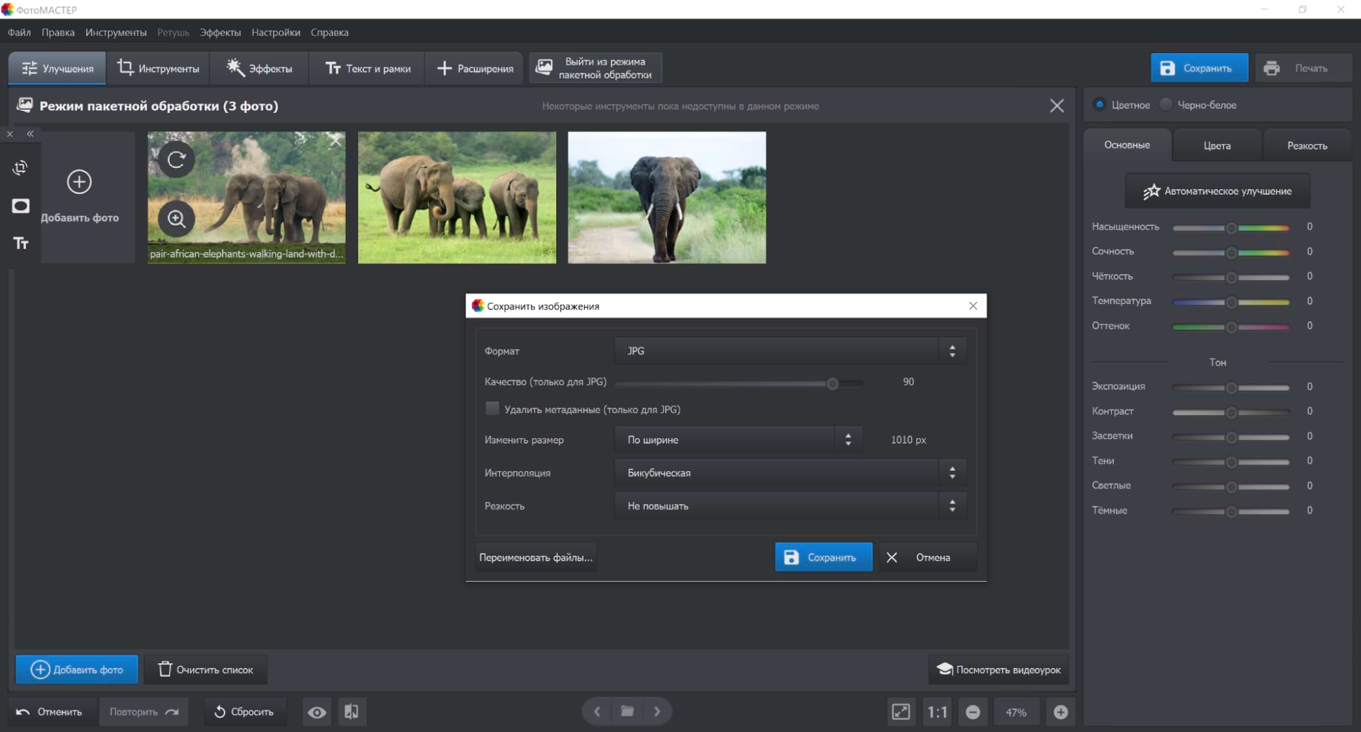Click the magnifier zoom icon on first thumbnail
The width and height of the screenshot is (1361, 732).
pos(176,219)
